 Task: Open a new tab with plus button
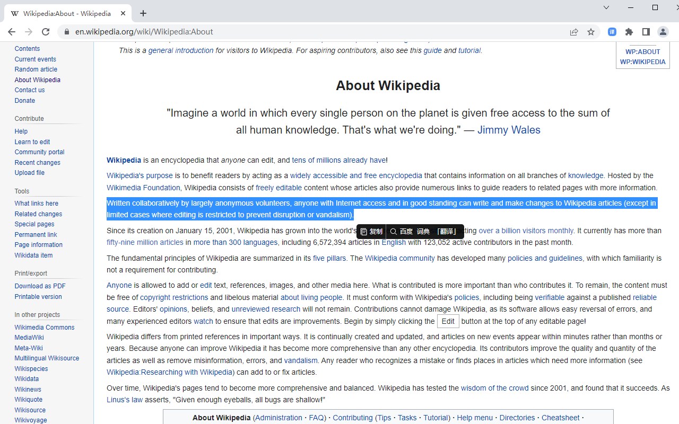[143, 13]
